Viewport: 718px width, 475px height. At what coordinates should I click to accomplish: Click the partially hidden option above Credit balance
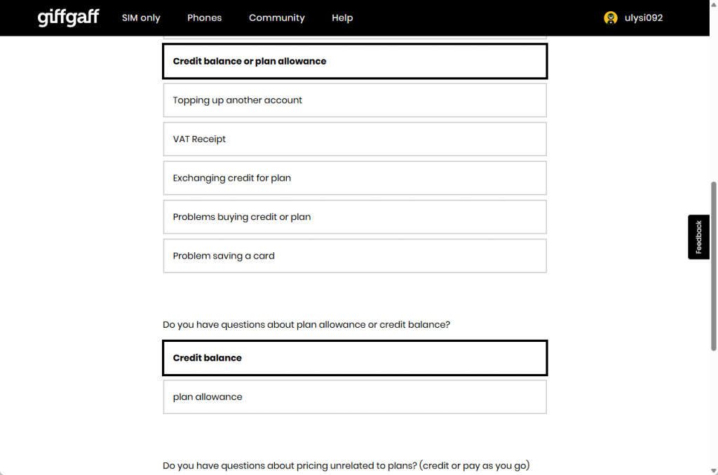pos(355,38)
